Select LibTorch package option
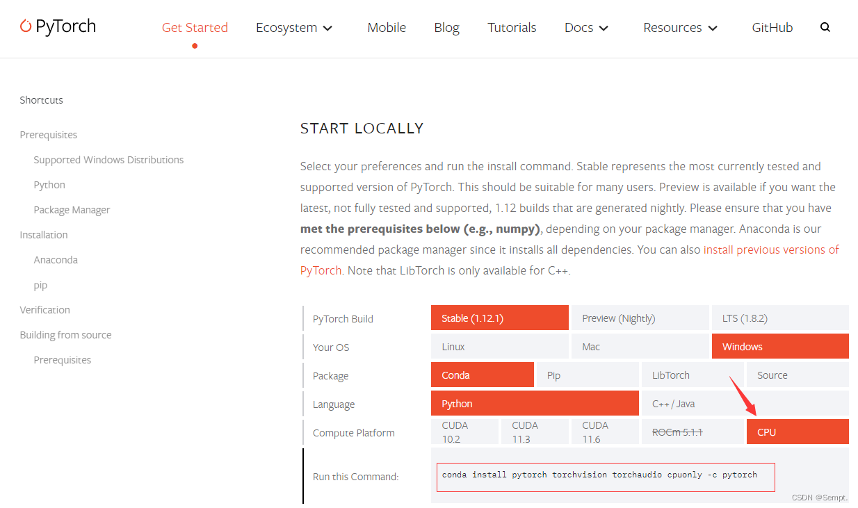Image resolution: width=858 pixels, height=508 pixels. click(693, 375)
